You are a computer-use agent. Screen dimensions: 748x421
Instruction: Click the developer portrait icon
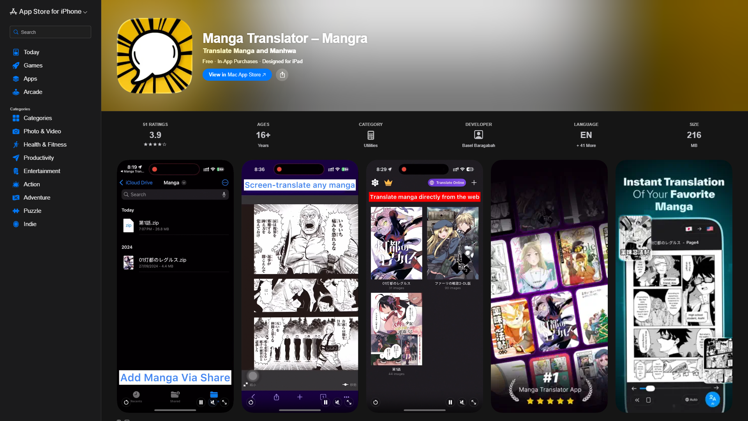click(x=478, y=135)
